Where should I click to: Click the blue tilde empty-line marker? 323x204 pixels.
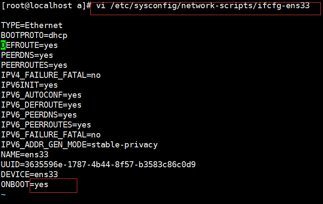3,194
